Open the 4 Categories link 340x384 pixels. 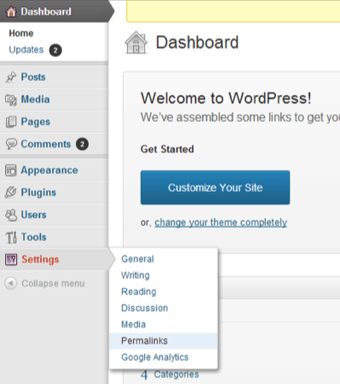pos(170,375)
